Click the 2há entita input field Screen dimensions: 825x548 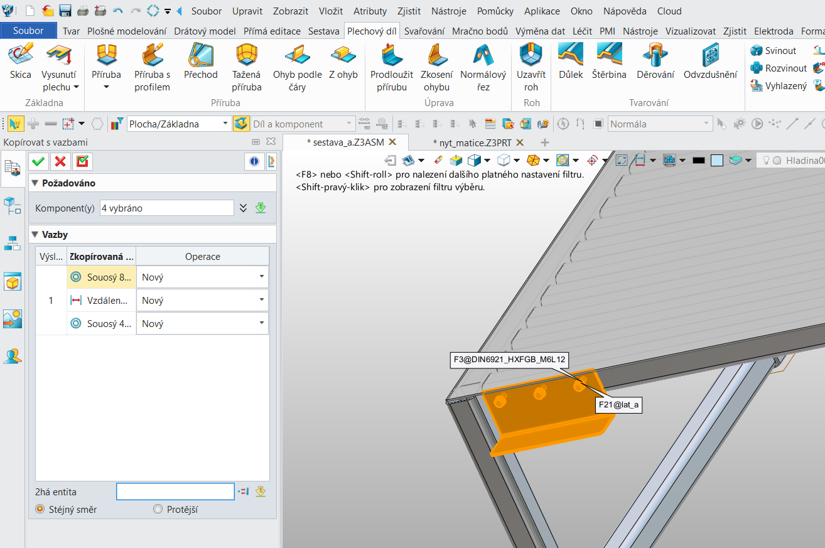(x=175, y=492)
